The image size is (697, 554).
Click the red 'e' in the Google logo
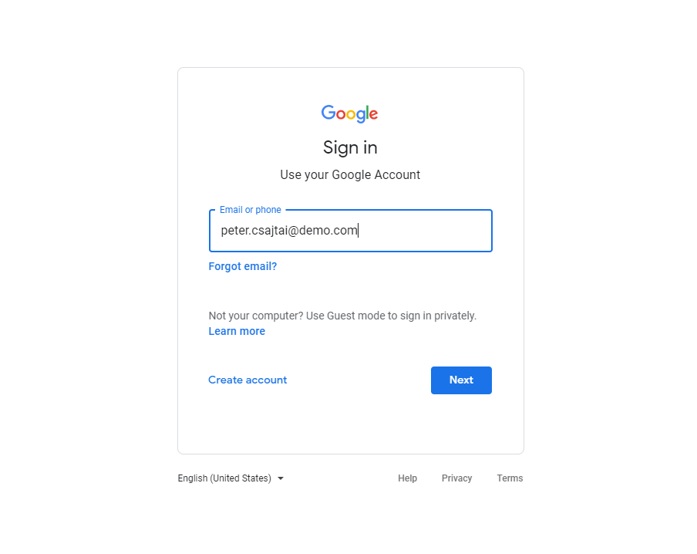(374, 115)
